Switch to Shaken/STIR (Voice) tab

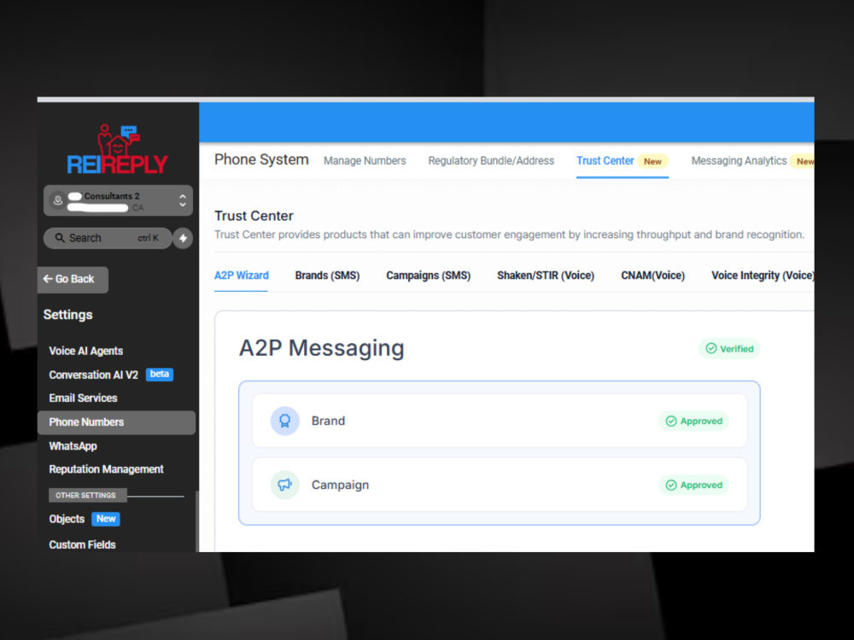pos(546,276)
